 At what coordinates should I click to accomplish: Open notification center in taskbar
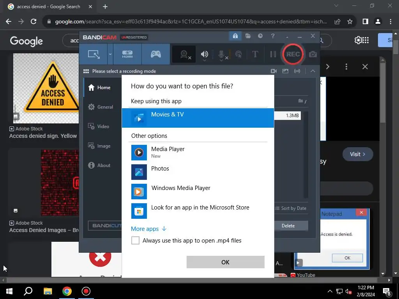point(387,291)
